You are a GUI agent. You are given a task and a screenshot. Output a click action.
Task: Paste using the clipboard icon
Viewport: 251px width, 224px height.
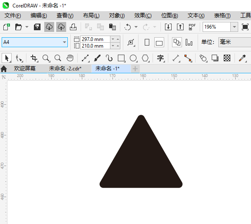tap(112, 27)
